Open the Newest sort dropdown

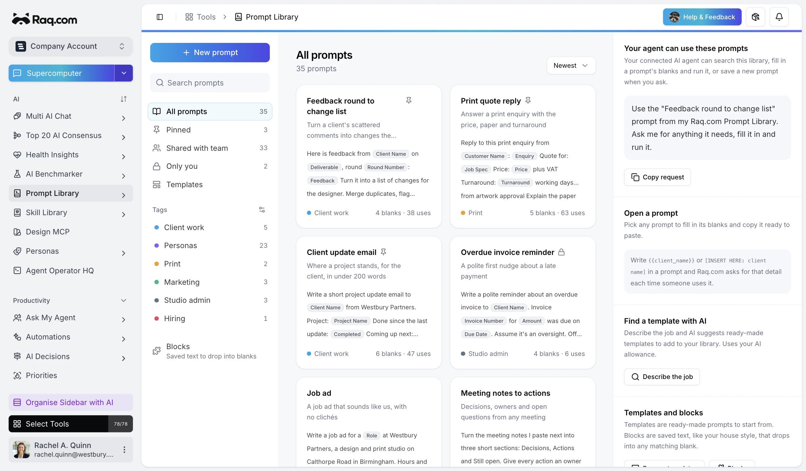click(x=571, y=66)
